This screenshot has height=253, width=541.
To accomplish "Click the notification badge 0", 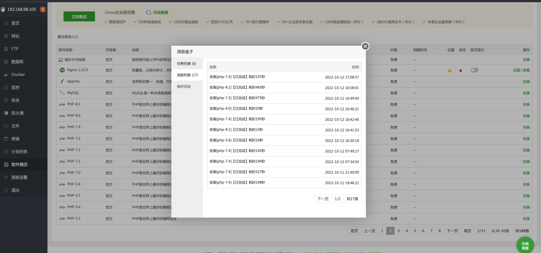I will tap(43, 9).
